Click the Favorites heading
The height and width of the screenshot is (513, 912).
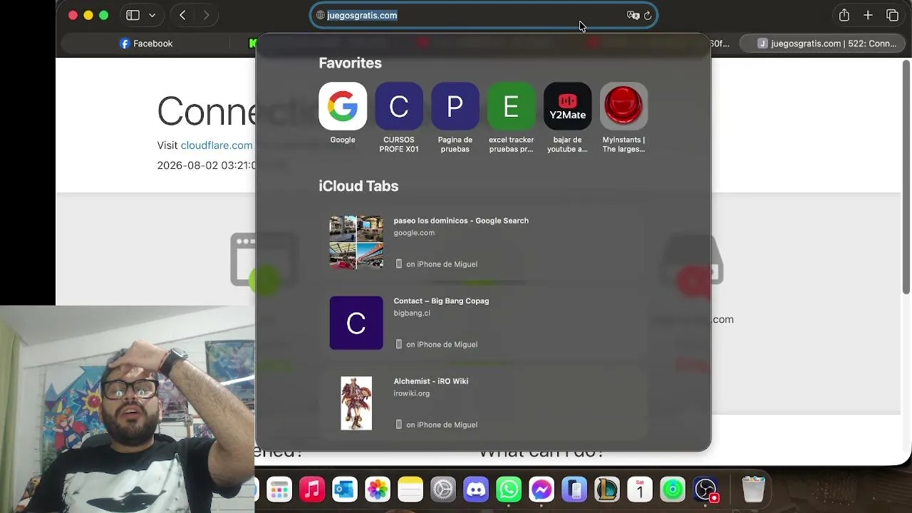350,63
